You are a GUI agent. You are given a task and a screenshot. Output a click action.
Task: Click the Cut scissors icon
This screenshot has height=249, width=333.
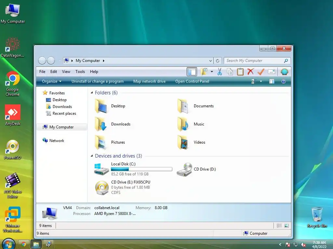pyautogui.click(x=220, y=72)
